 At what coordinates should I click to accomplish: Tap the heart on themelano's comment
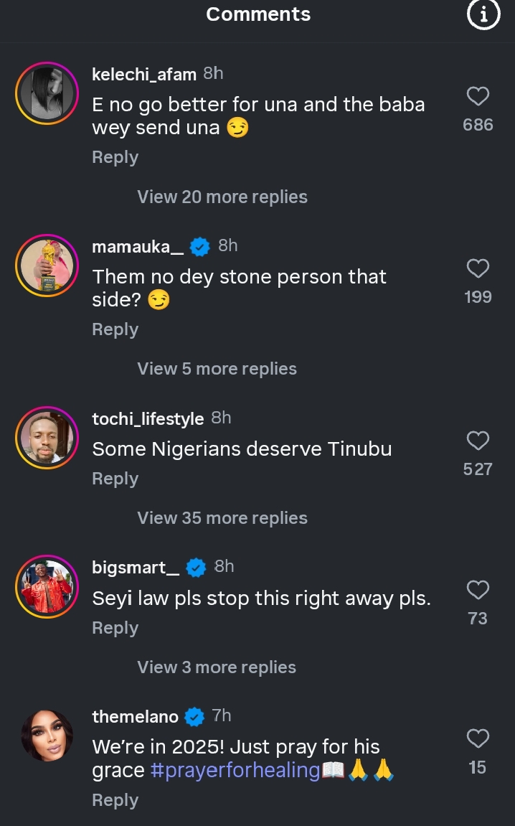[x=478, y=738]
